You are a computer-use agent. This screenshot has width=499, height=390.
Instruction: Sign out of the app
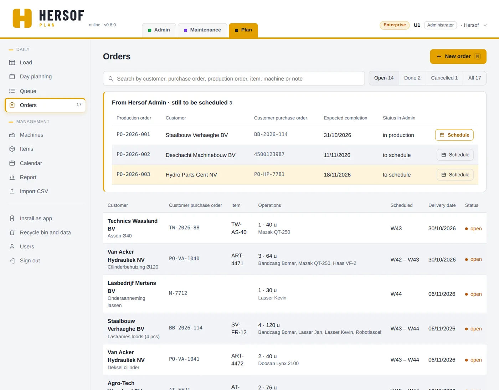click(x=45, y=261)
